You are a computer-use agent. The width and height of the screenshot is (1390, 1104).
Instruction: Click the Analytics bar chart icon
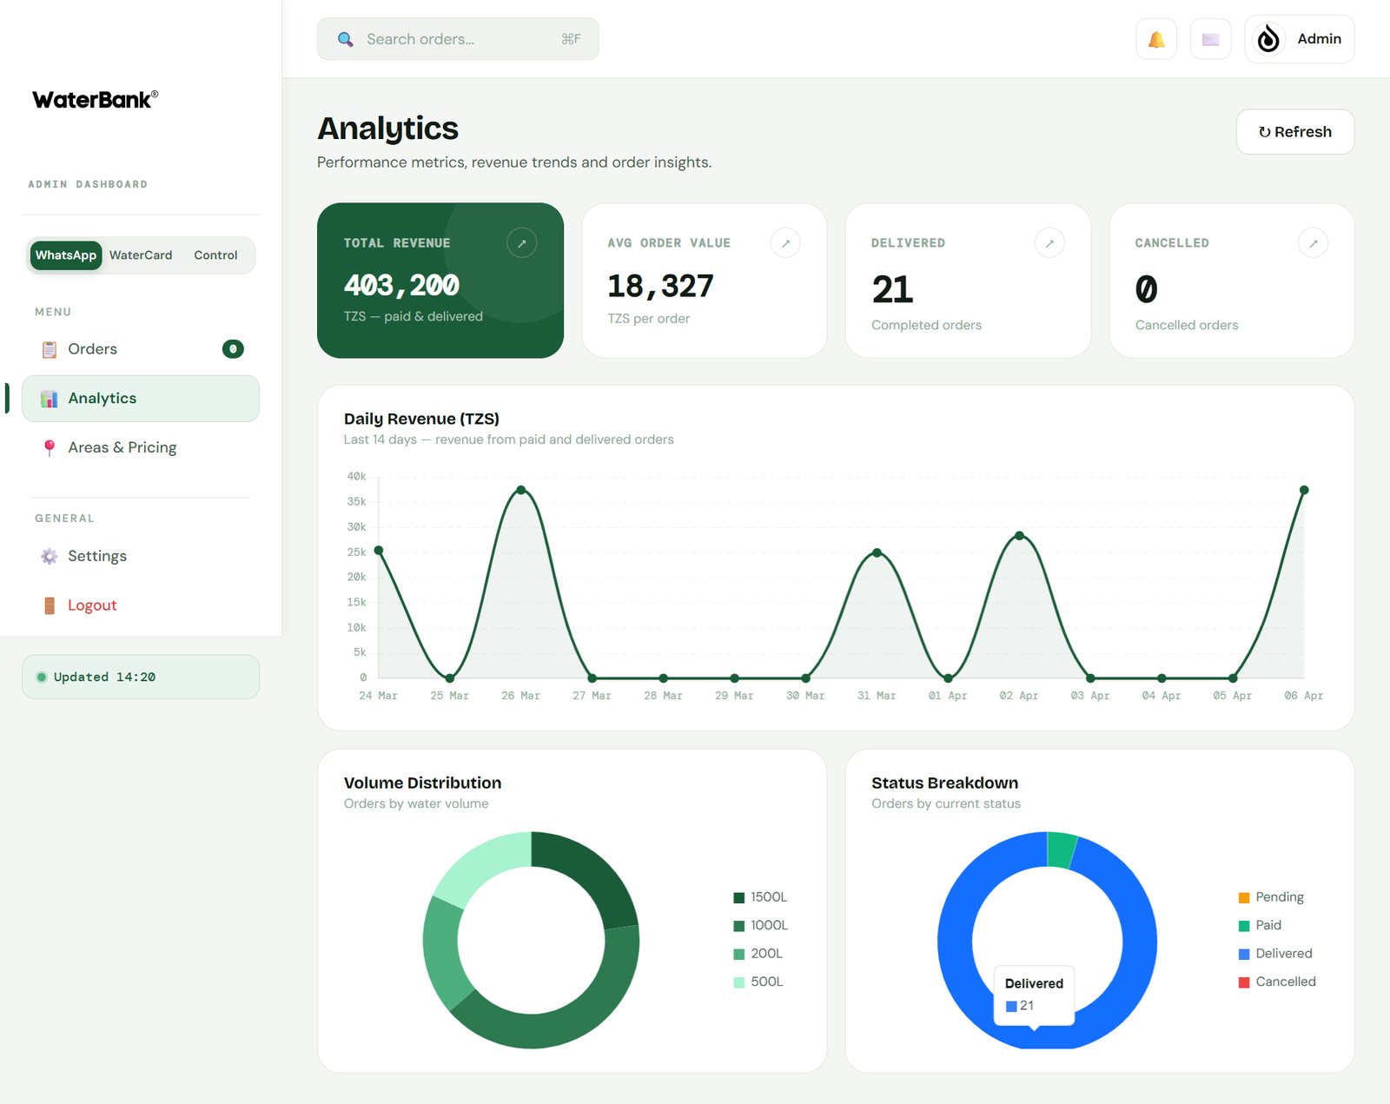click(x=50, y=398)
